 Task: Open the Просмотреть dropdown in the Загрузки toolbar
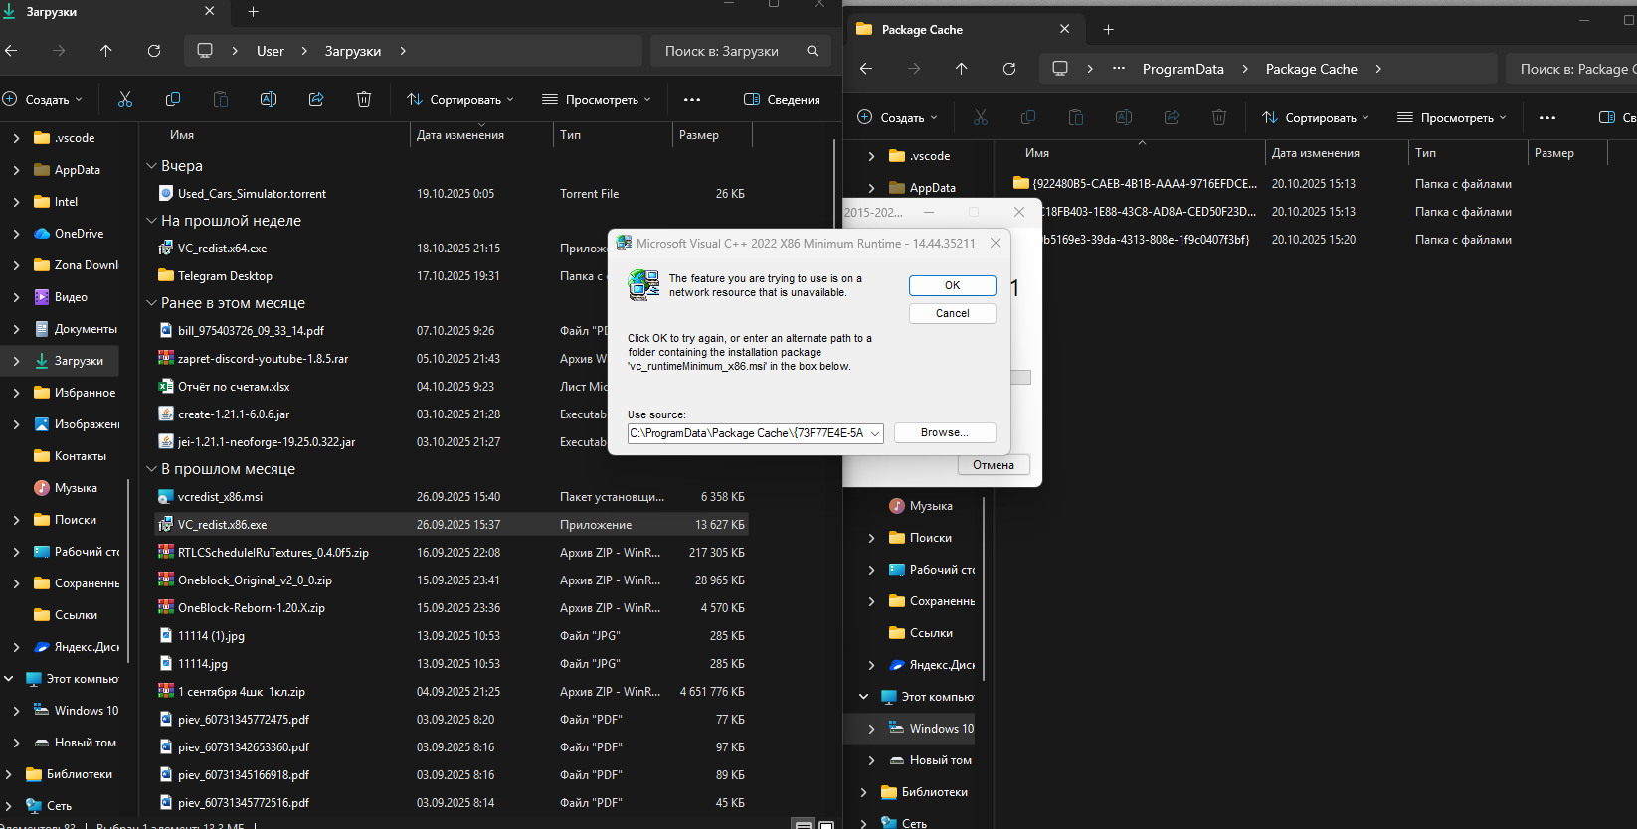(597, 99)
